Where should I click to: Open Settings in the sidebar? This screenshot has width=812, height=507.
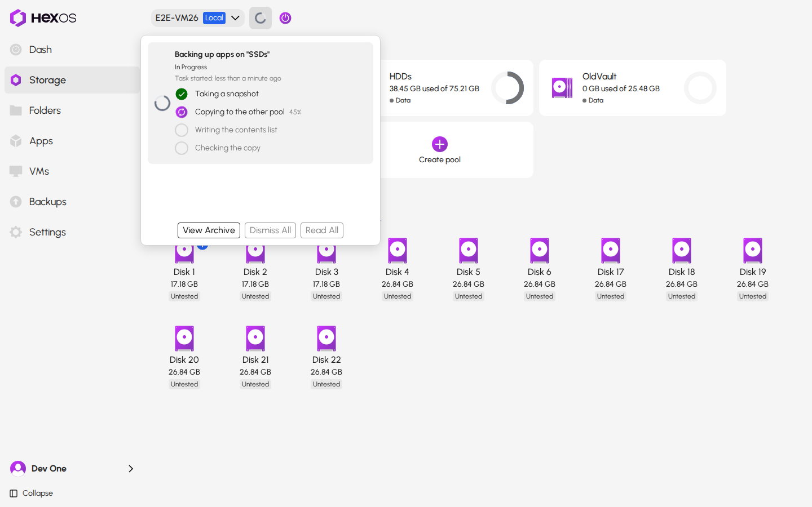point(72,232)
